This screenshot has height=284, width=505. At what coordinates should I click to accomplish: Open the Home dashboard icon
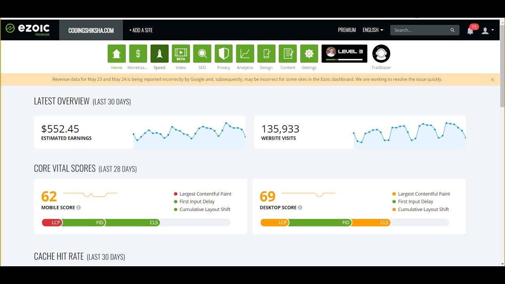[x=116, y=54]
